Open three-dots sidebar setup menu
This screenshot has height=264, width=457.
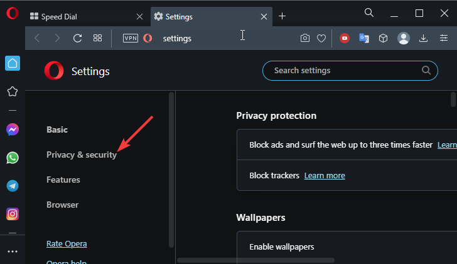click(13, 251)
